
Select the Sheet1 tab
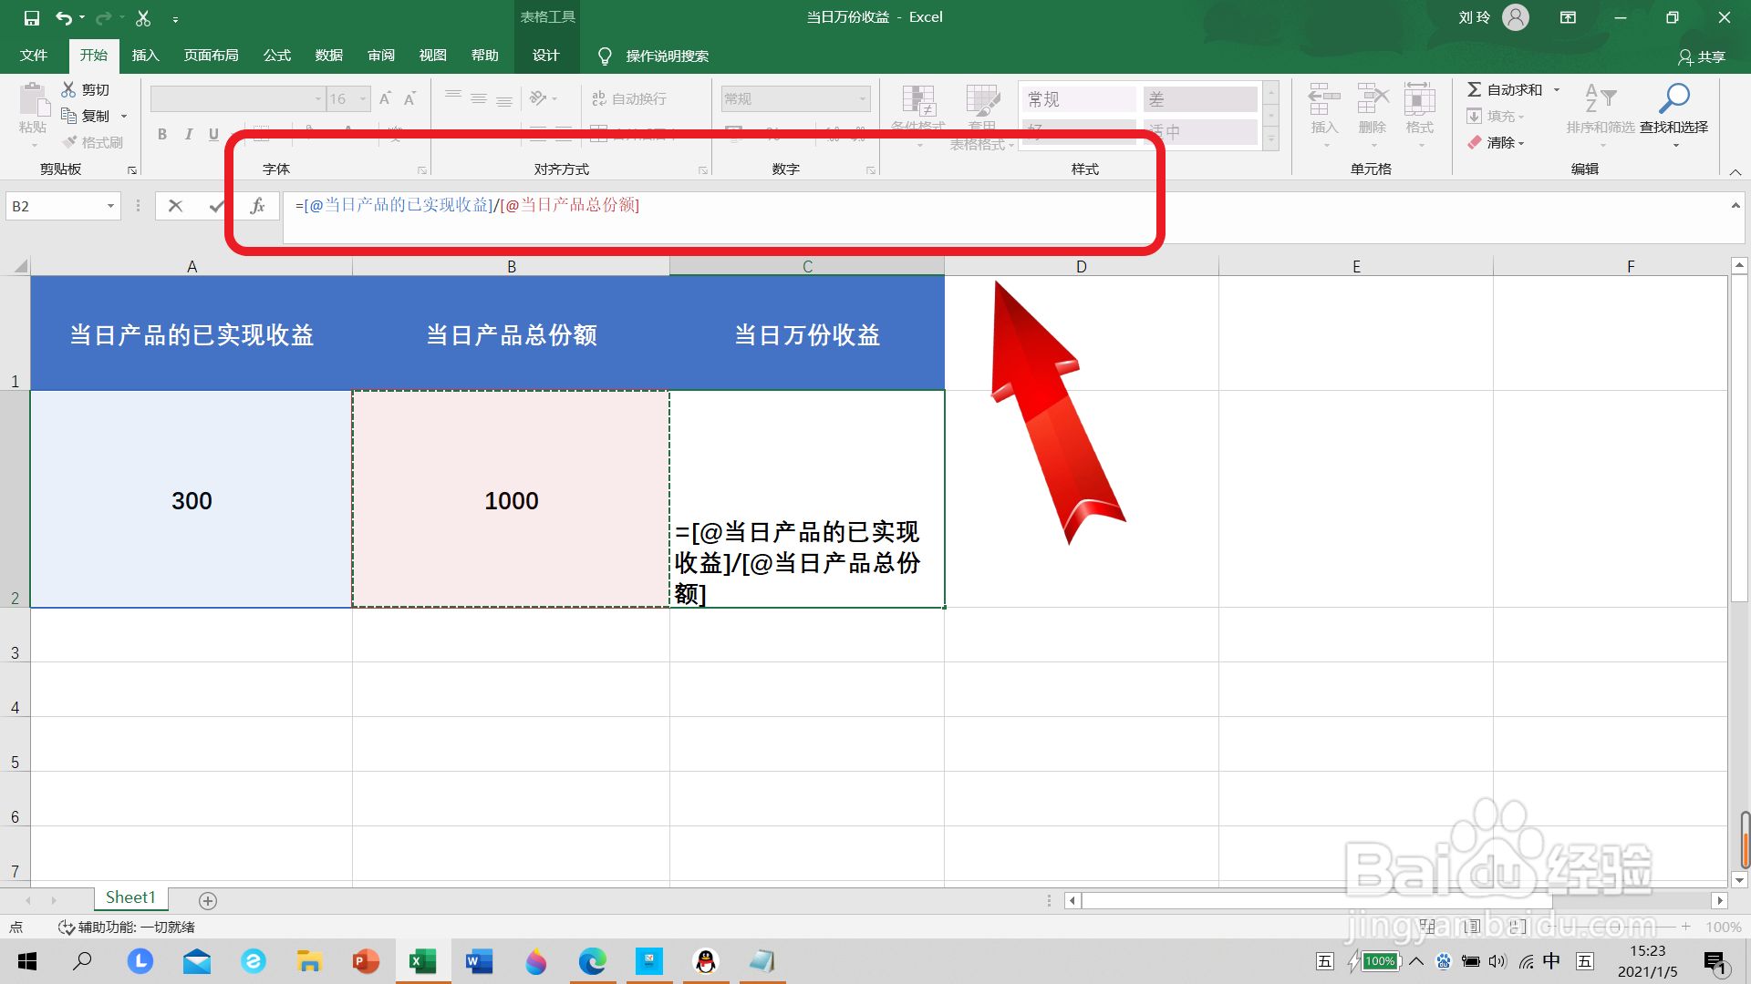point(130,898)
